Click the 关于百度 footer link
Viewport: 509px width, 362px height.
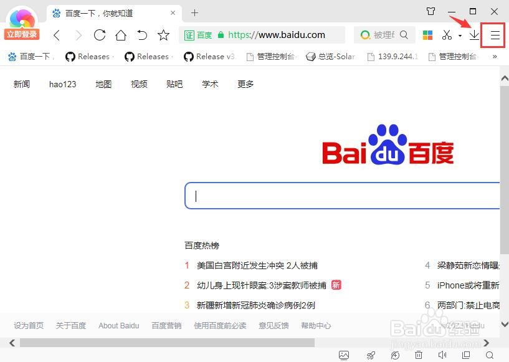click(71, 325)
